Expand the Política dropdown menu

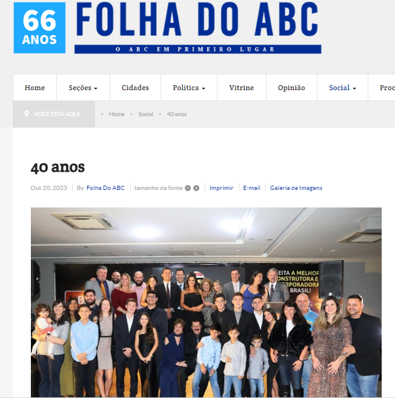(x=189, y=88)
